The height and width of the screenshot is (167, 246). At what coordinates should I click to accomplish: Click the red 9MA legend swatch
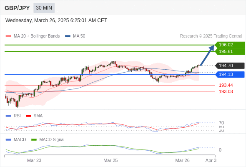28,116
